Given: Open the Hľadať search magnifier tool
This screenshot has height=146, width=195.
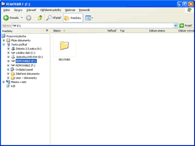Looking at the screenshot, I should (49, 18).
